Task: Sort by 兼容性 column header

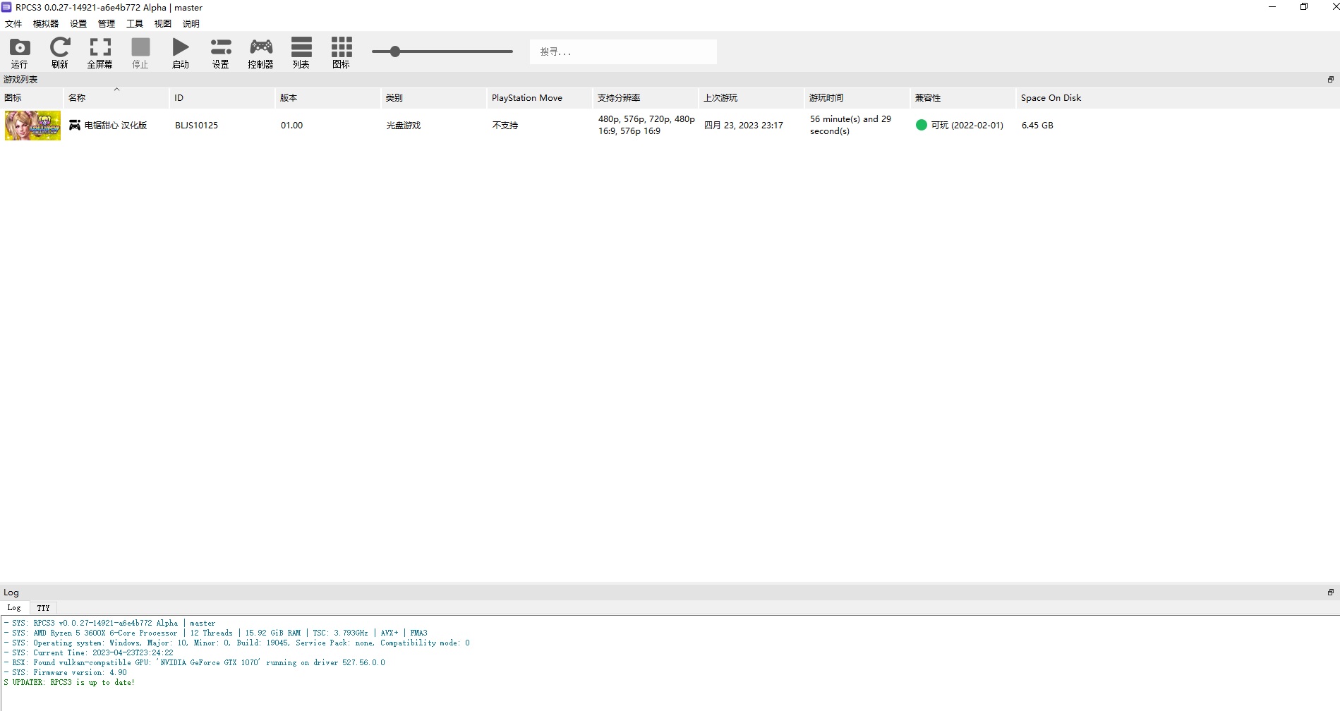Action: [x=963, y=98]
